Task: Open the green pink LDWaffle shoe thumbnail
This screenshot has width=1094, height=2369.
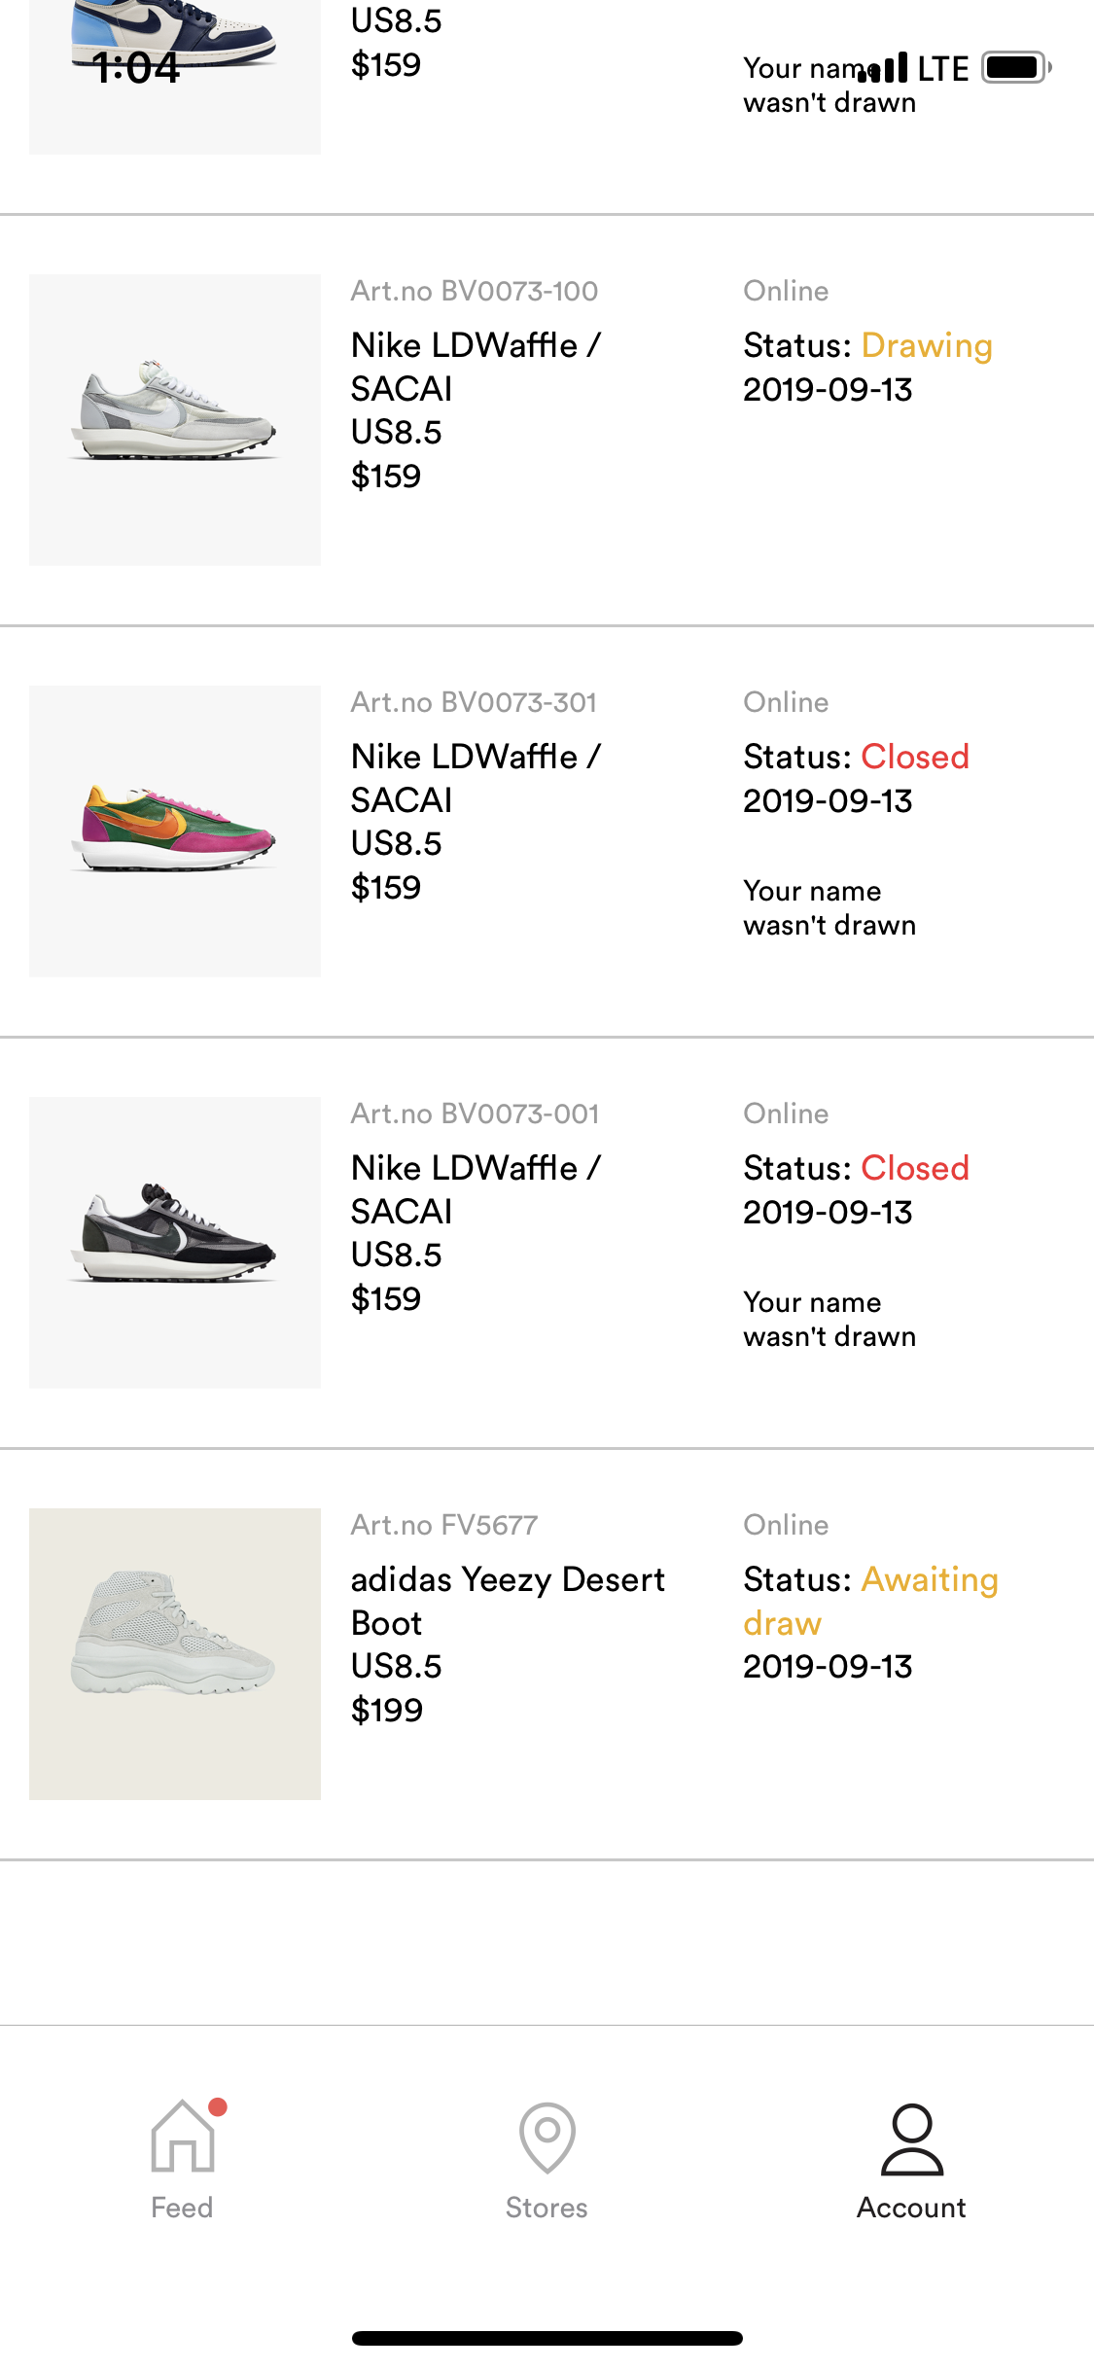Action: [175, 831]
